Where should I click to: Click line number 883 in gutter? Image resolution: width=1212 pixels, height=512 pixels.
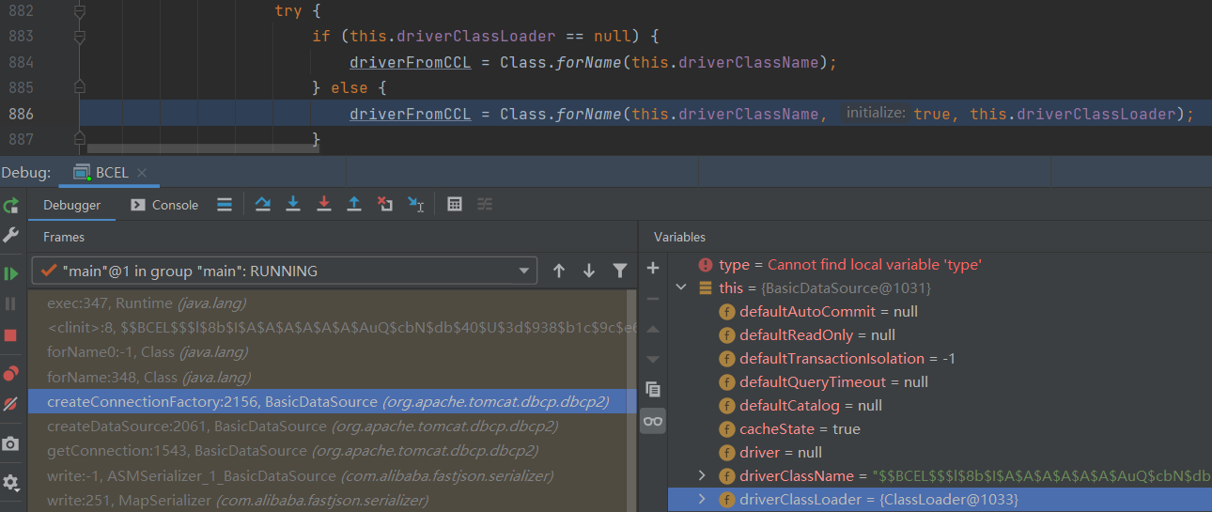point(21,36)
